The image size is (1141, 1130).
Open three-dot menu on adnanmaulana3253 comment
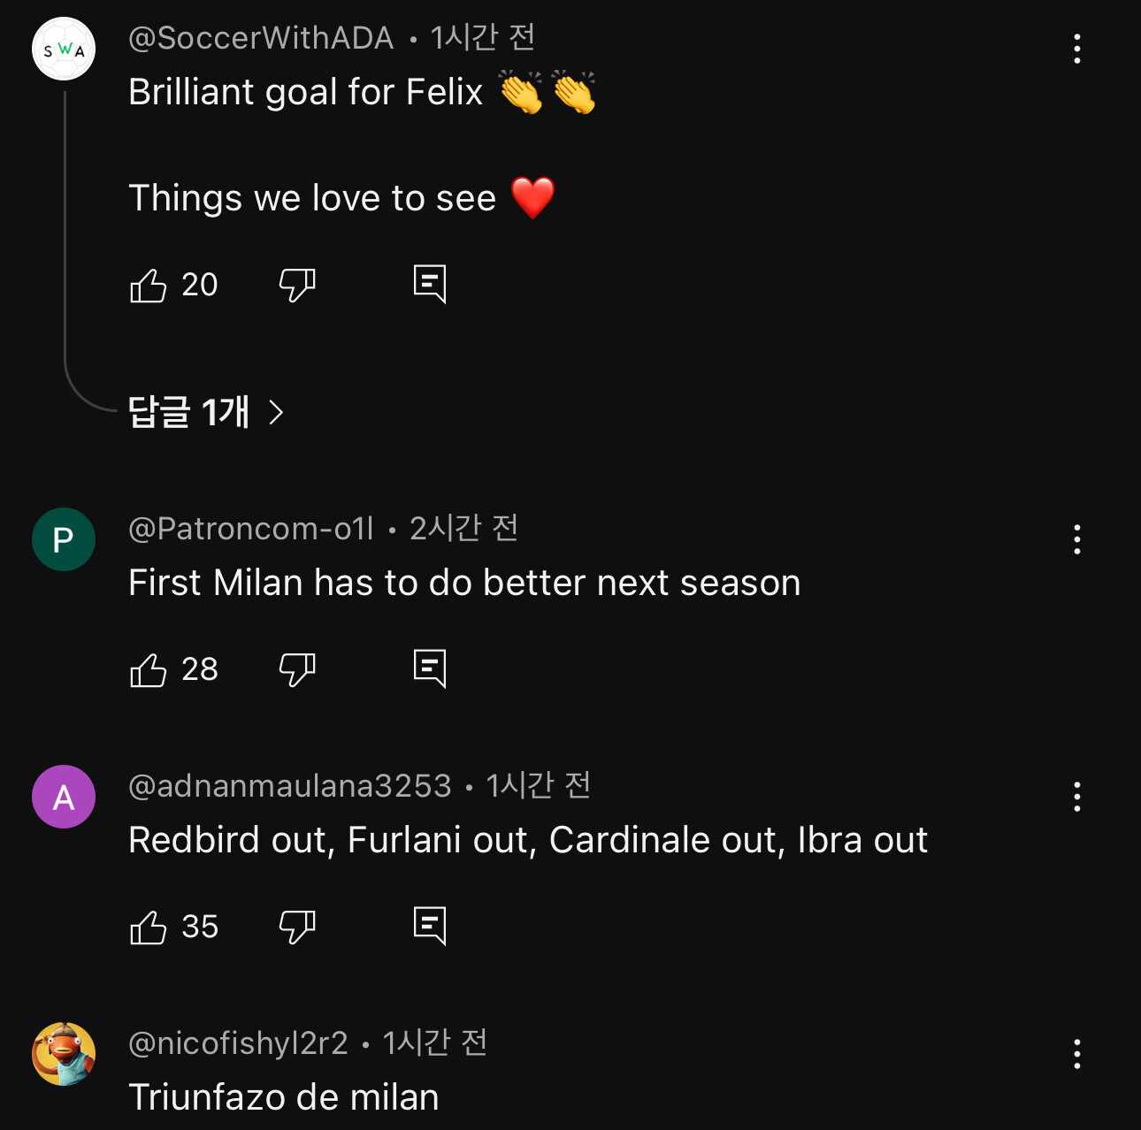point(1076,797)
